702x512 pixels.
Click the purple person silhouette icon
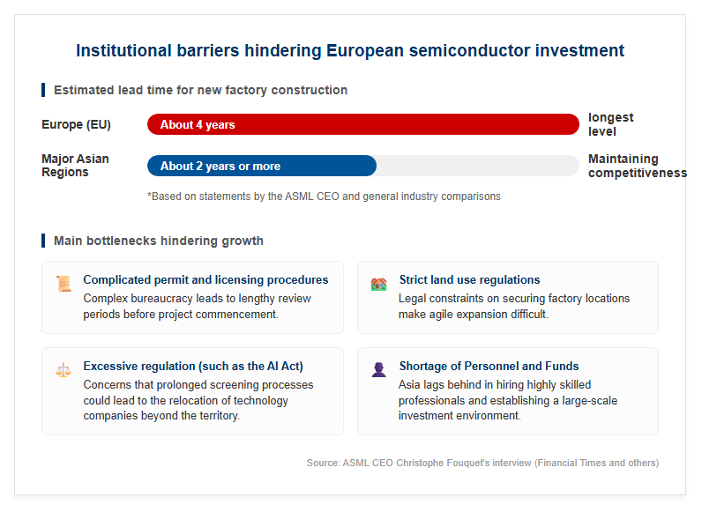(378, 370)
